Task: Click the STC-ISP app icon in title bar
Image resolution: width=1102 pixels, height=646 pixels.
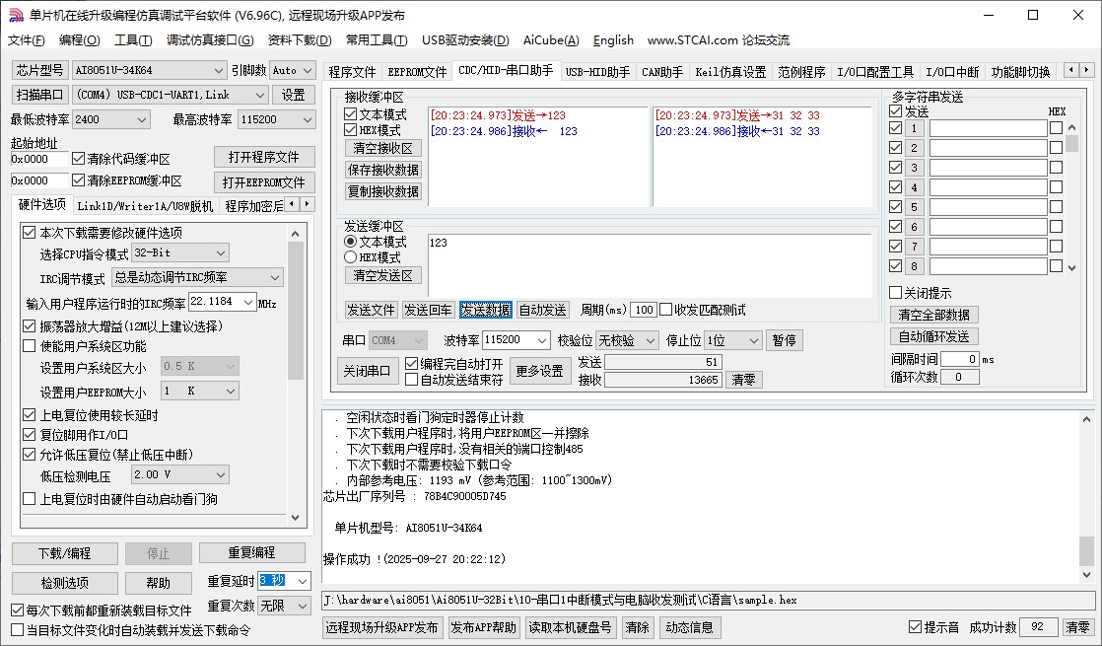Action: coord(14,15)
